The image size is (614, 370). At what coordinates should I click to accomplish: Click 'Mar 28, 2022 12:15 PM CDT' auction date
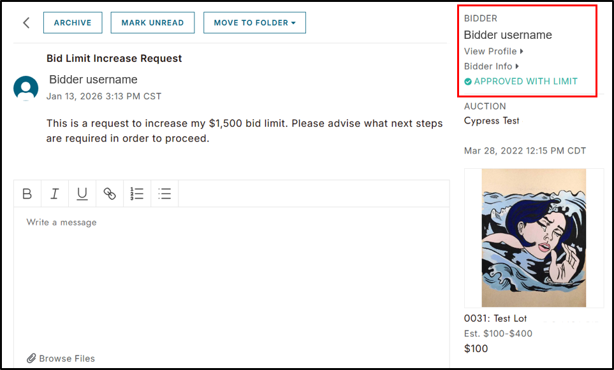click(525, 151)
